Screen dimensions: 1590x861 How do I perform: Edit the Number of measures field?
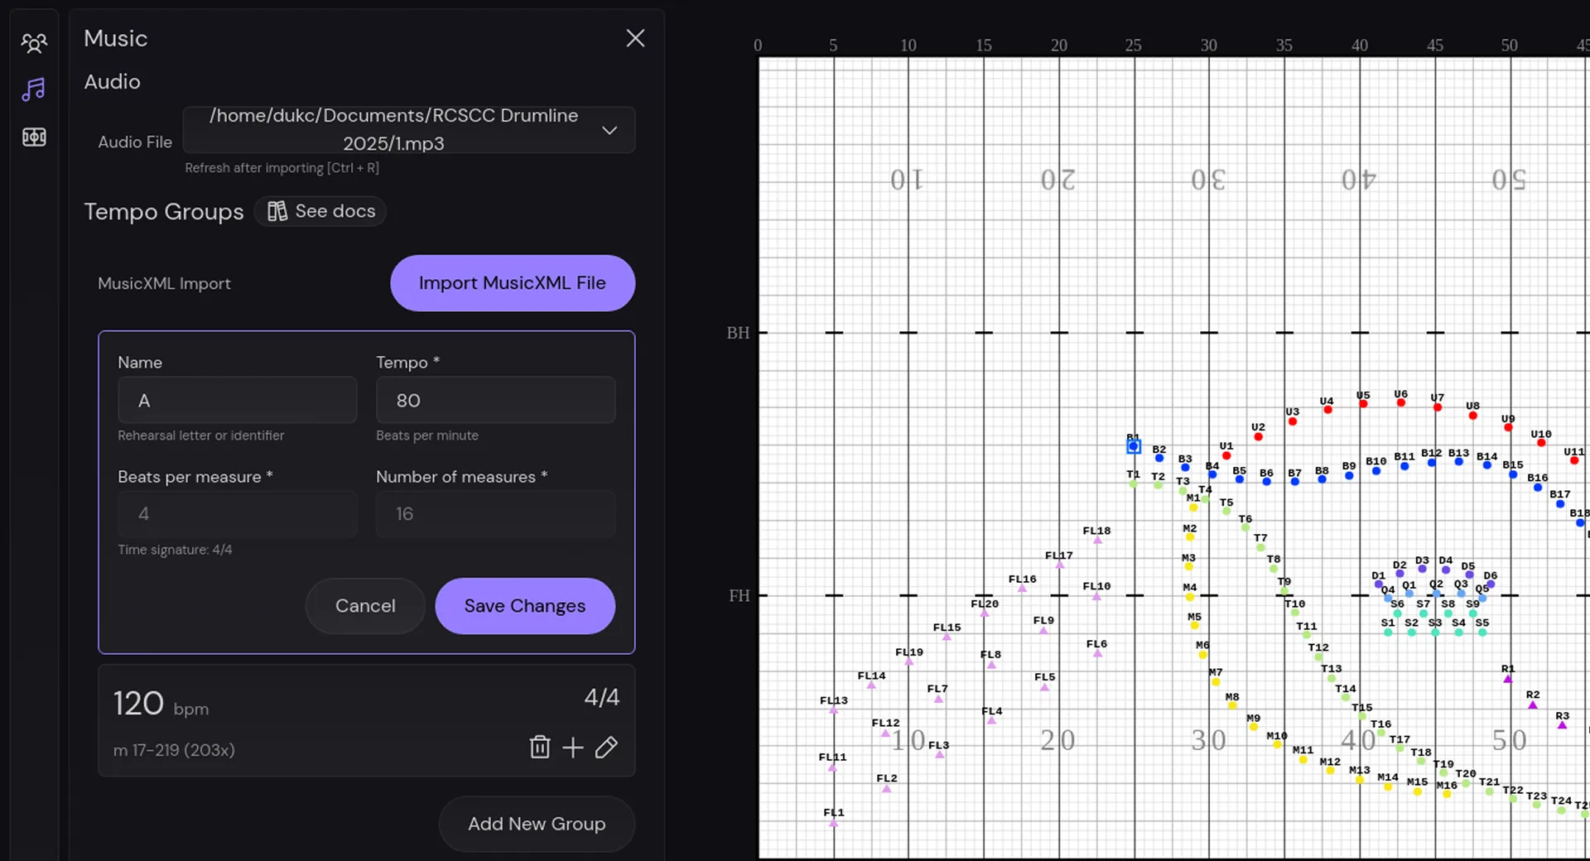pyautogui.click(x=495, y=514)
